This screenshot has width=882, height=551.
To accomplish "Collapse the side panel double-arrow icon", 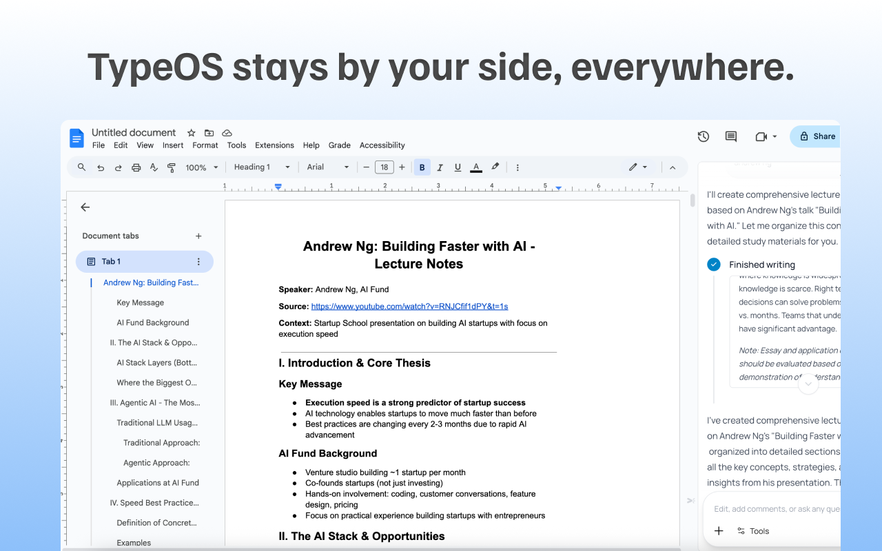I will [x=690, y=501].
